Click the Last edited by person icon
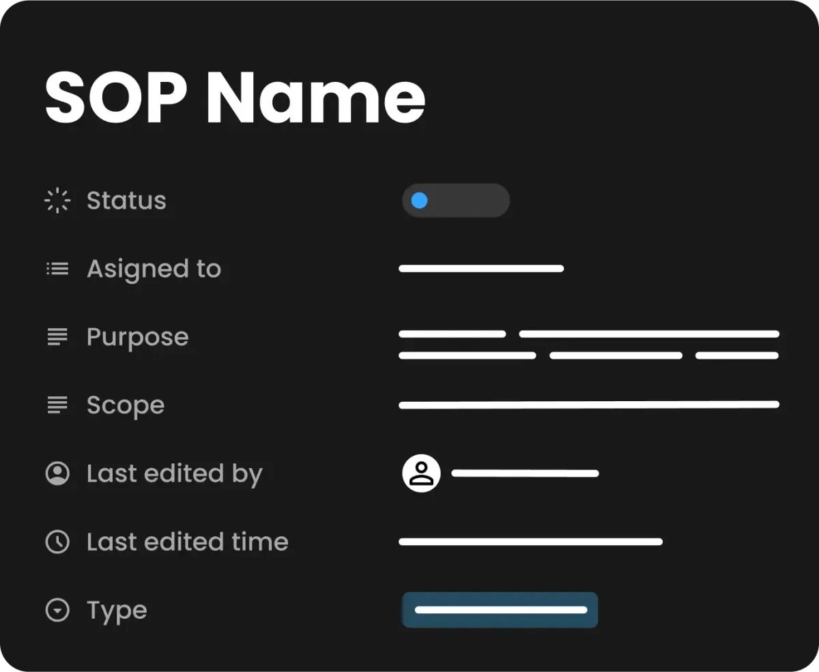819x672 pixels. coord(57,473)
